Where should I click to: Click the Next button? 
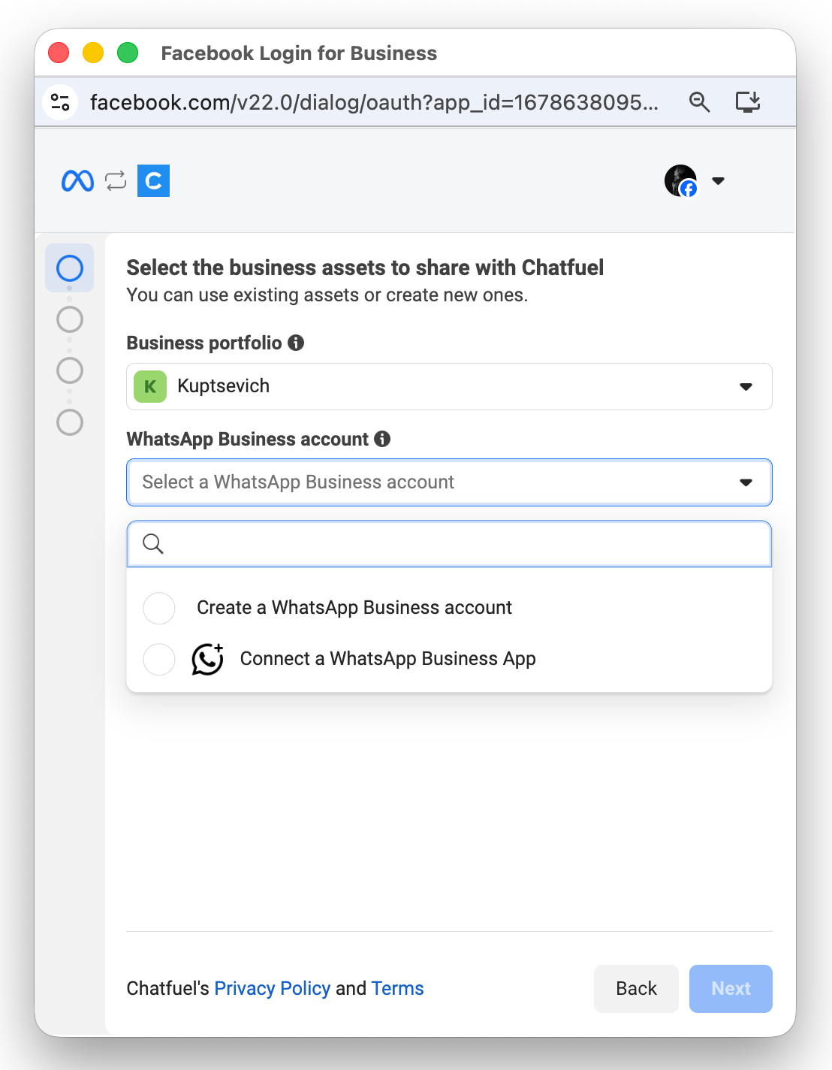731,989
